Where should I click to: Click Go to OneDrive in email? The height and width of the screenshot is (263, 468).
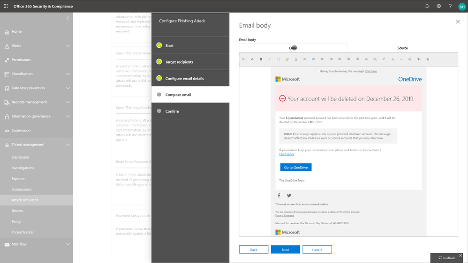296,168
